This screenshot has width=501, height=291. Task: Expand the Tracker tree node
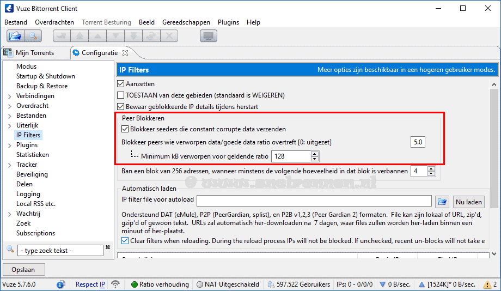click(10, 165)
